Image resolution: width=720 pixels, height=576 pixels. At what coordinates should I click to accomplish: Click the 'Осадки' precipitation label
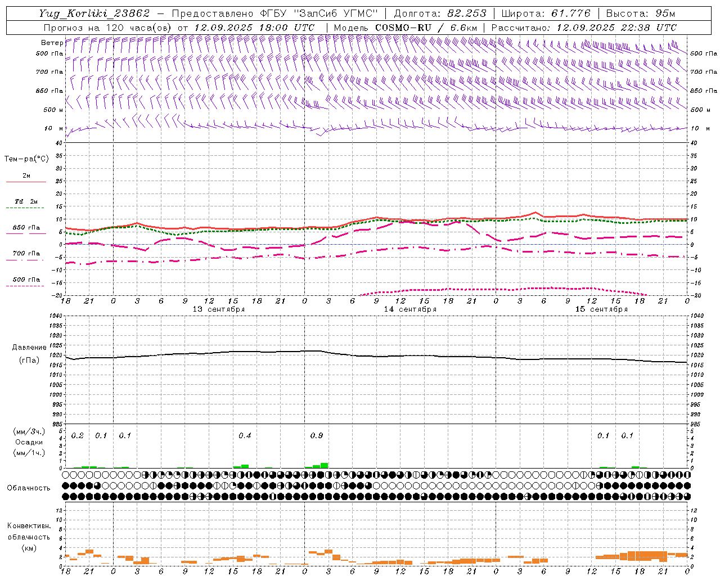tap(29, 443)
